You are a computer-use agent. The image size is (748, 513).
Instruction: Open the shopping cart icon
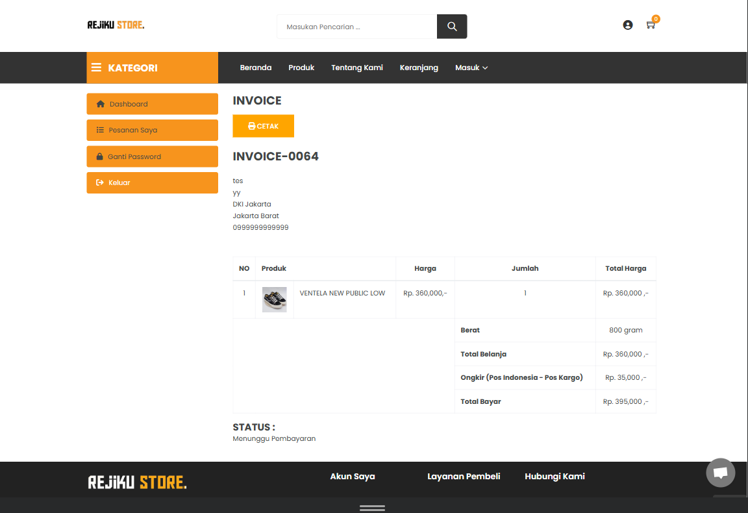pyautogui.click(x=650, y=25)
